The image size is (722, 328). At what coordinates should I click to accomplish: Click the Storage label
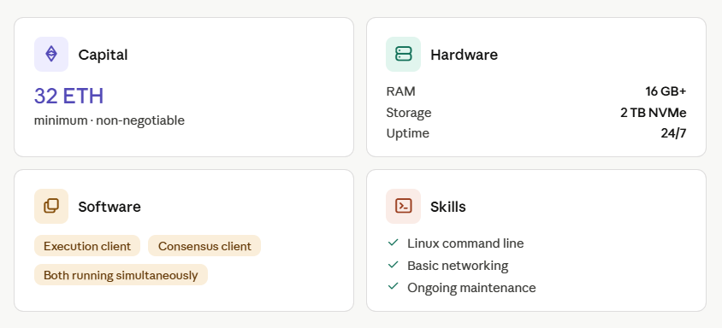pyautogui.click(x=409, y=112)
